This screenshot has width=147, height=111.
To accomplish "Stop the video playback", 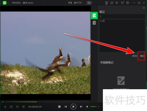I will [59, 107].
